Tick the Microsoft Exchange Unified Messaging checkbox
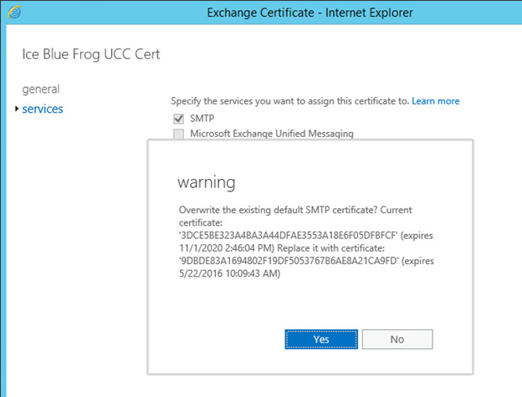The width and height of the screenshot is (522, 397). [x=178, y=134]
